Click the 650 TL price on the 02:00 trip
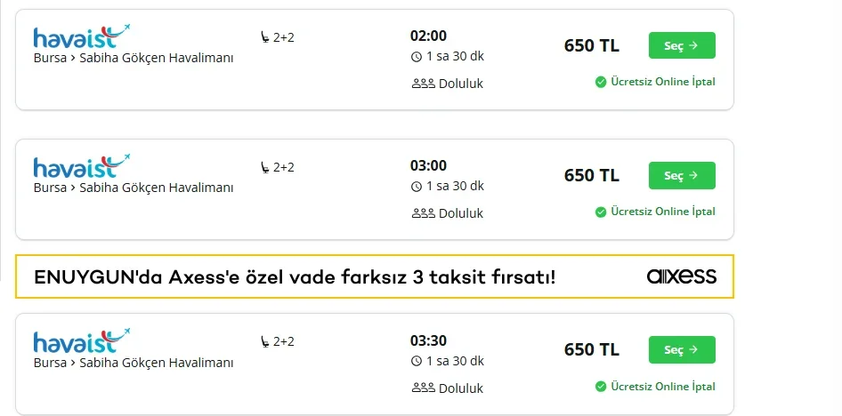 pyautogui.click(x=591, y=46)
